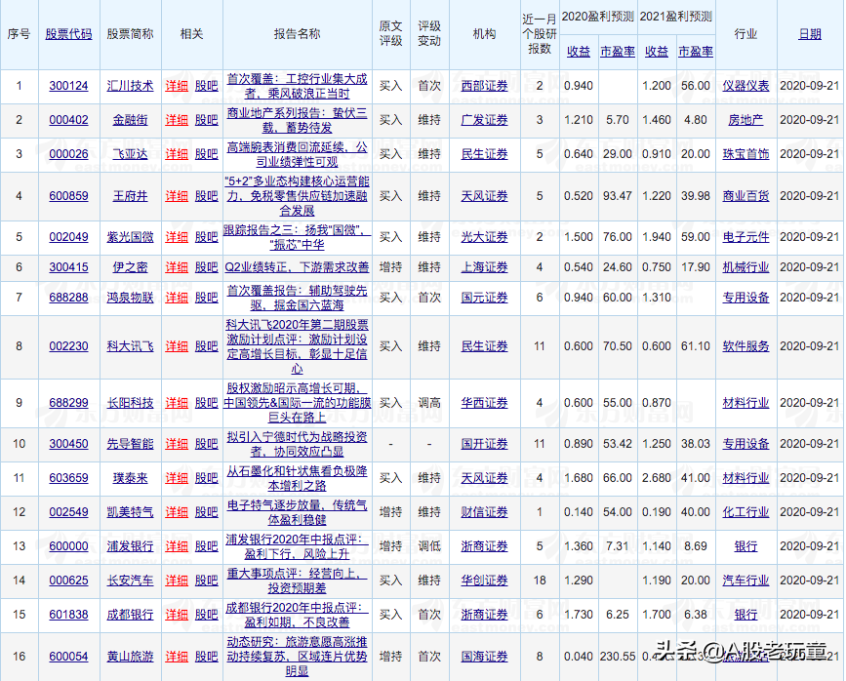
Task: Open institution 财信证券
Action: [x=484, y=512]
